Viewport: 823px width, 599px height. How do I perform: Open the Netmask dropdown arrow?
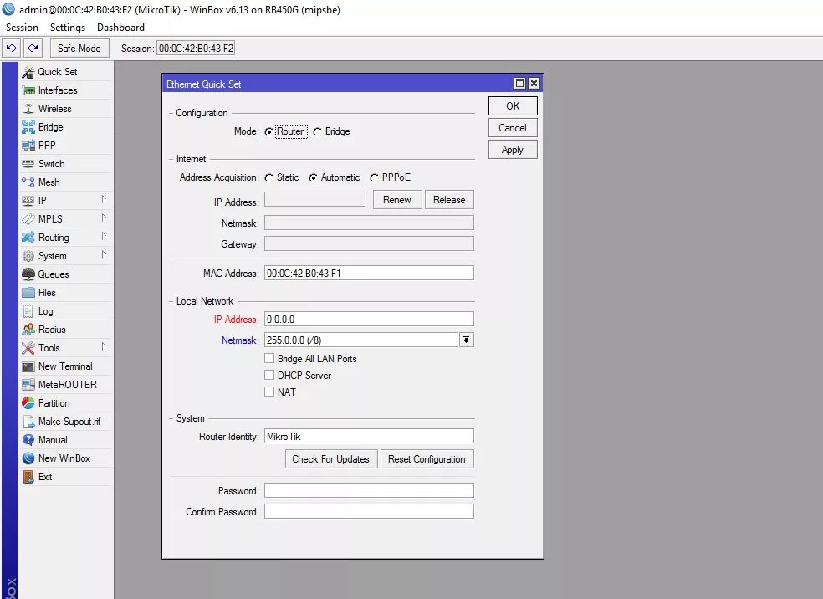pyautogui.click(x=466, y=340)
